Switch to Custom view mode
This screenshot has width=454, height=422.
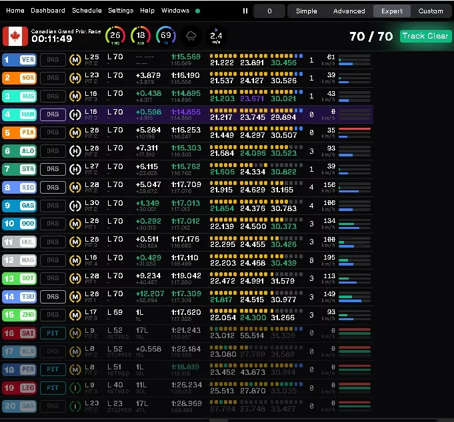coord(431,11)
